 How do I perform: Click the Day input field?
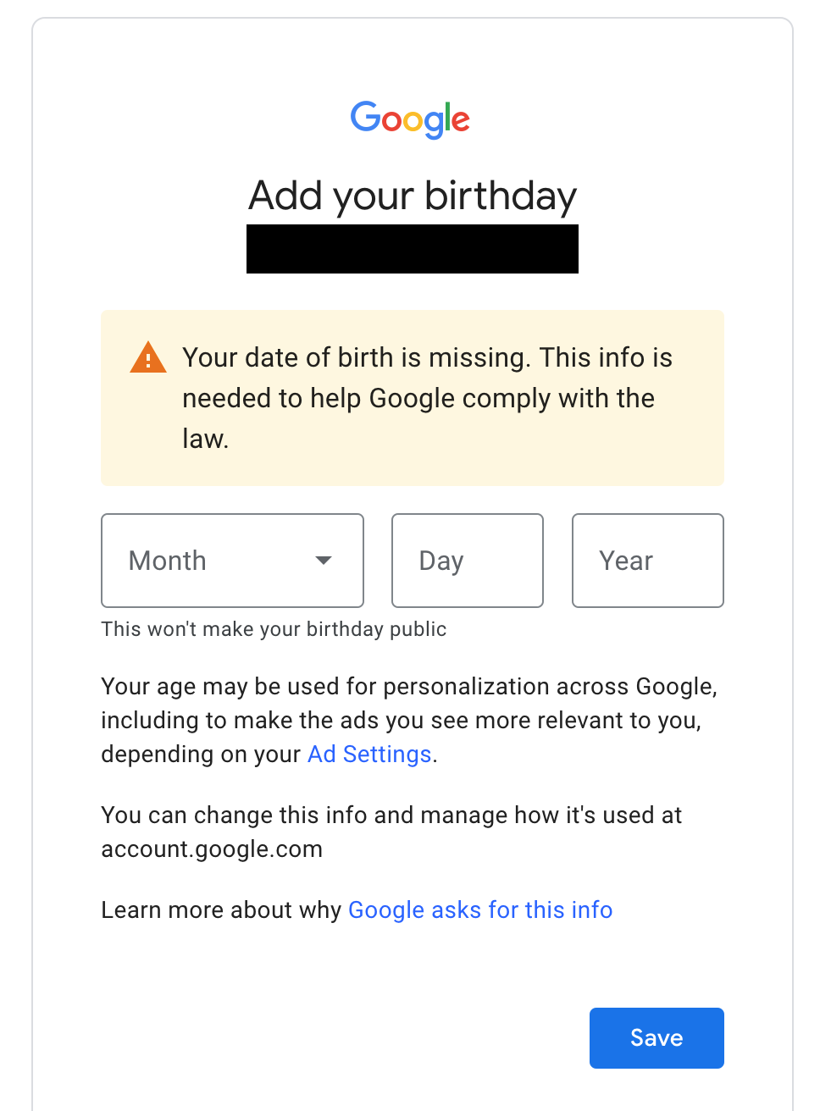point(467,561)
